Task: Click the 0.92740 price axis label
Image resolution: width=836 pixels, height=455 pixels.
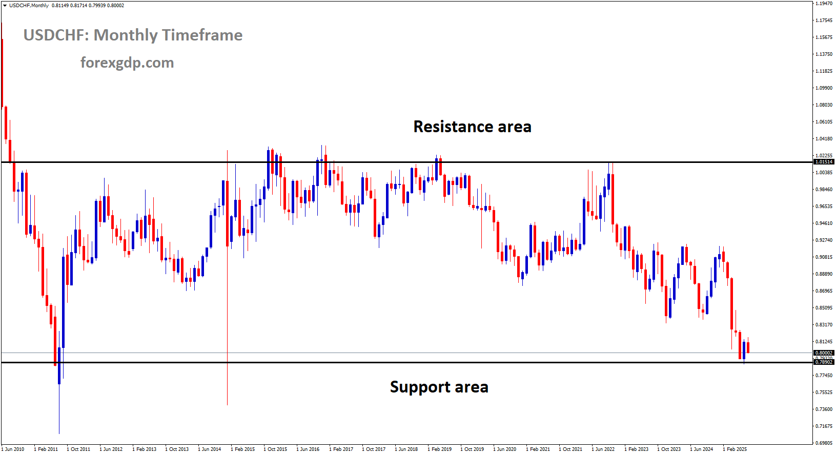Action: tap(824, 240)
